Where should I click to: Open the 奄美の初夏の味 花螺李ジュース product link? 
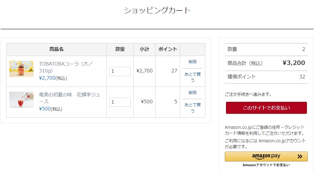tap(69, 98)
